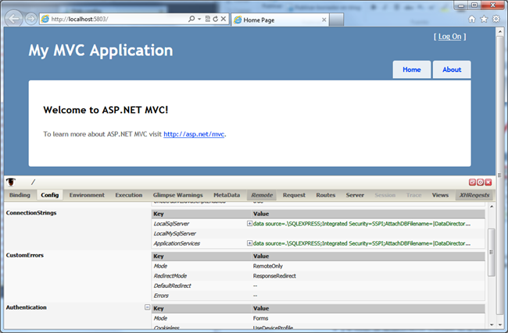
Task: Collapse the Authentication section
Action: coord(148,307)
